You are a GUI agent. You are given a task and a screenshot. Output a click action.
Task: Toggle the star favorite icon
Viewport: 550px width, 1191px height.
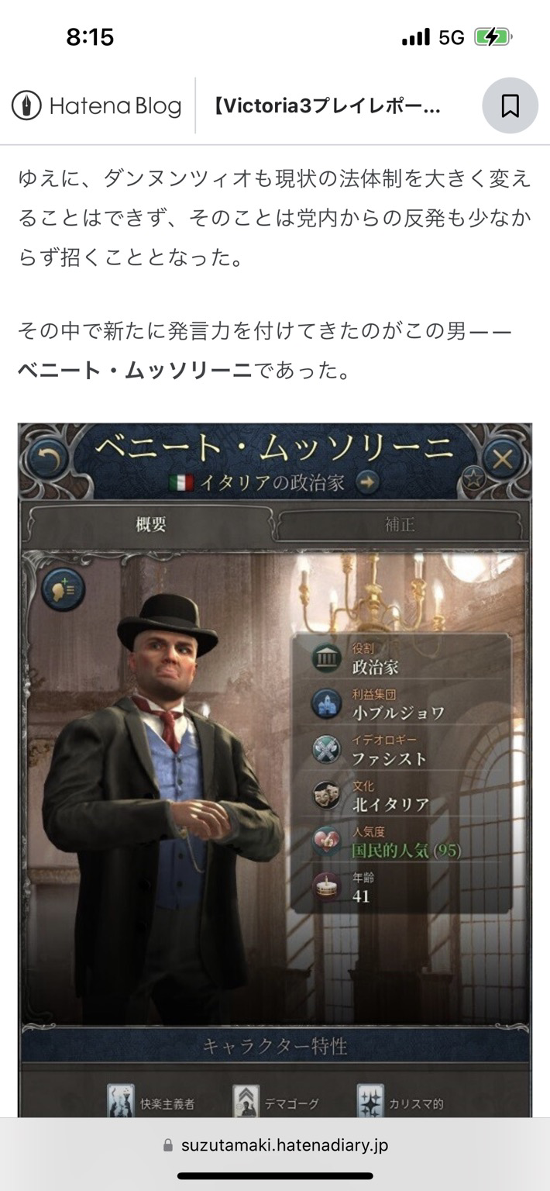tap(473, 479)
